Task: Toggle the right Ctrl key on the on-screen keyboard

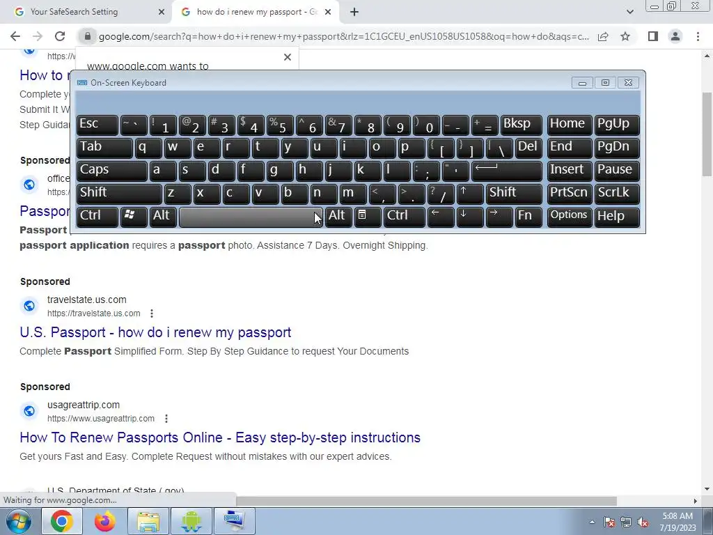Action: point(405,216)
